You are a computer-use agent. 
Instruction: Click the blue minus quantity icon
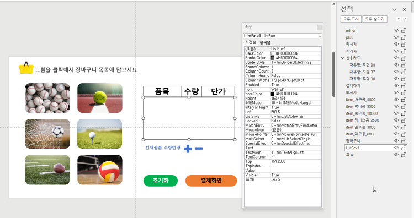tap(199, 149)
